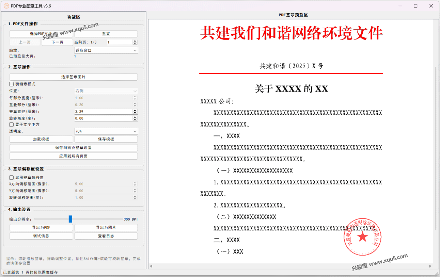Enable 骑缝章模式 checkbox
Viewport: 440px width, 277px height.
12,84
